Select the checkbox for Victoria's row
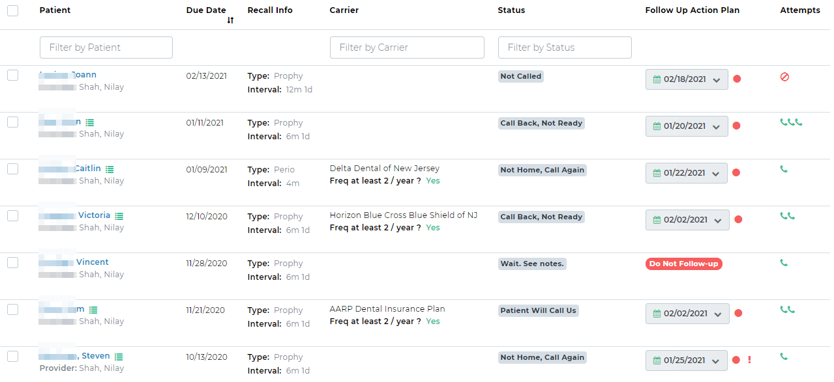 (12, 215)
